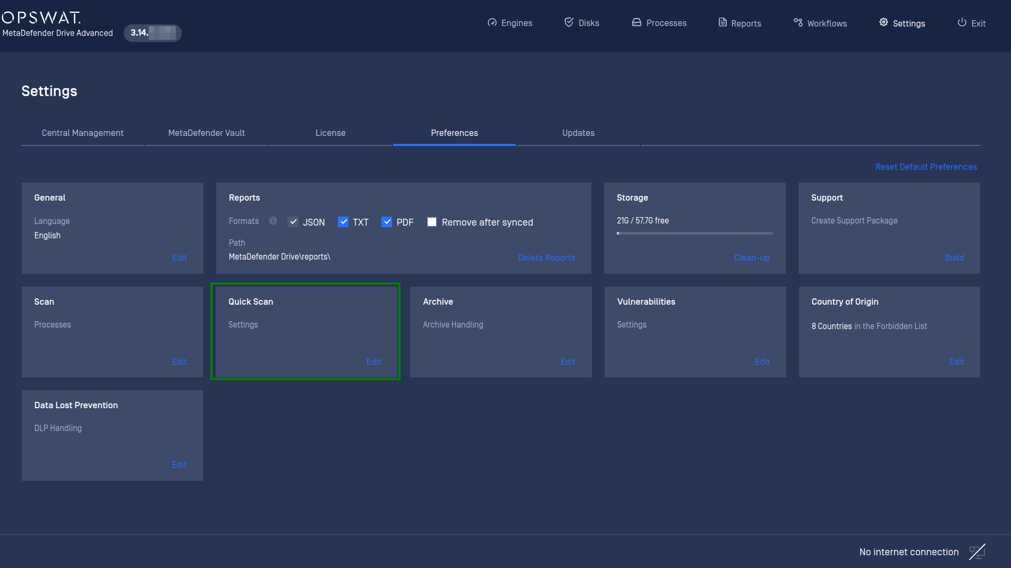
Task: Uncheck the TXT report format
Action: (x=343, y=222)
